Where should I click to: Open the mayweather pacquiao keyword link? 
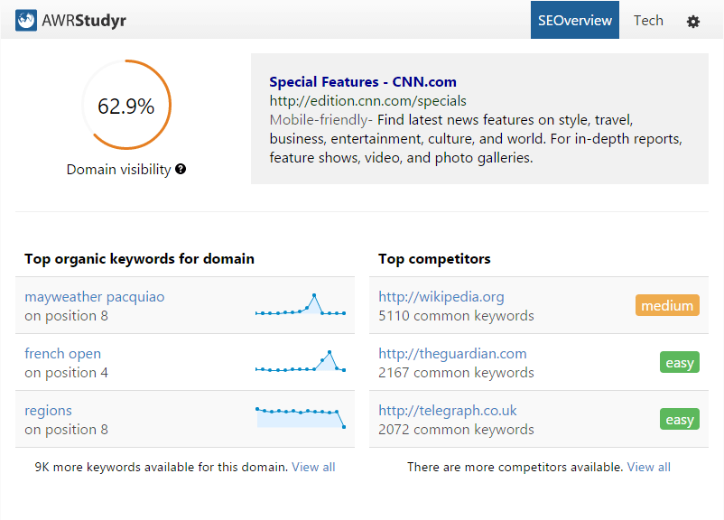point(94,296)
